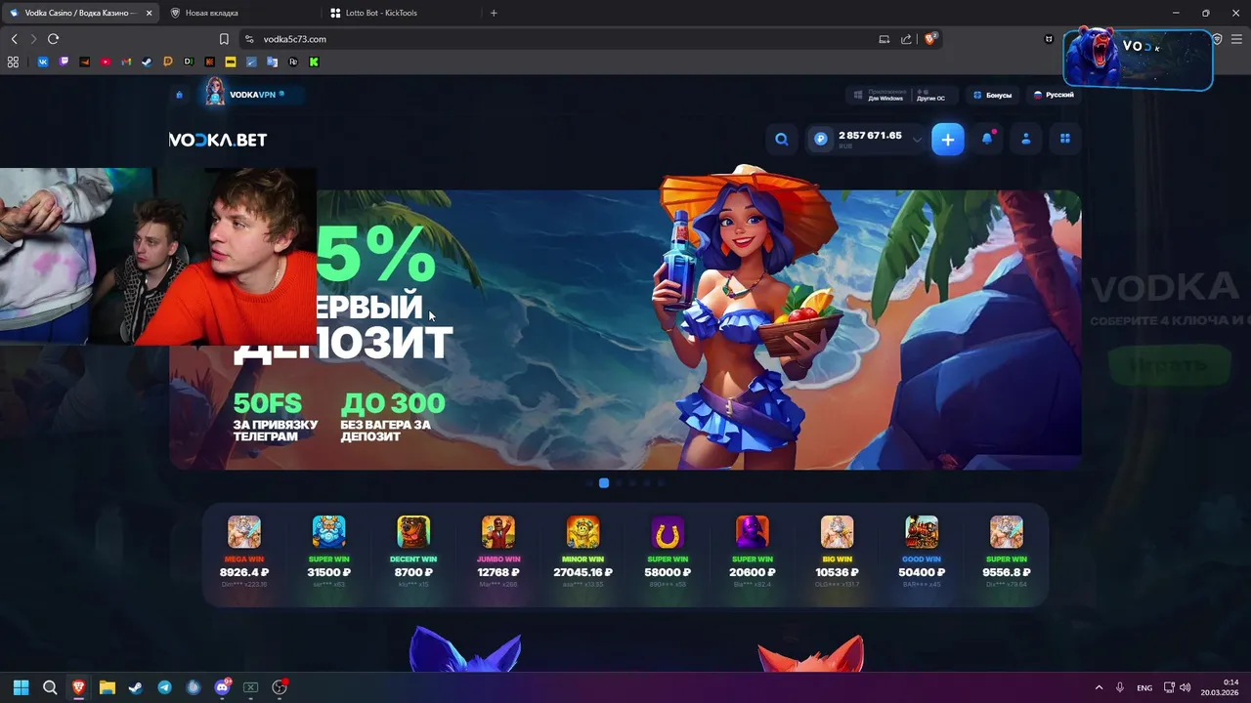Open Windows taskbar search
Viewport: 1251px width, 703px height.
coord(50,687)
